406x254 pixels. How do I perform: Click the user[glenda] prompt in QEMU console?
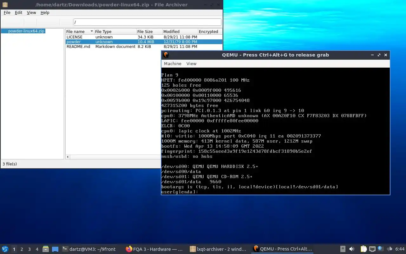coord(180,192)
